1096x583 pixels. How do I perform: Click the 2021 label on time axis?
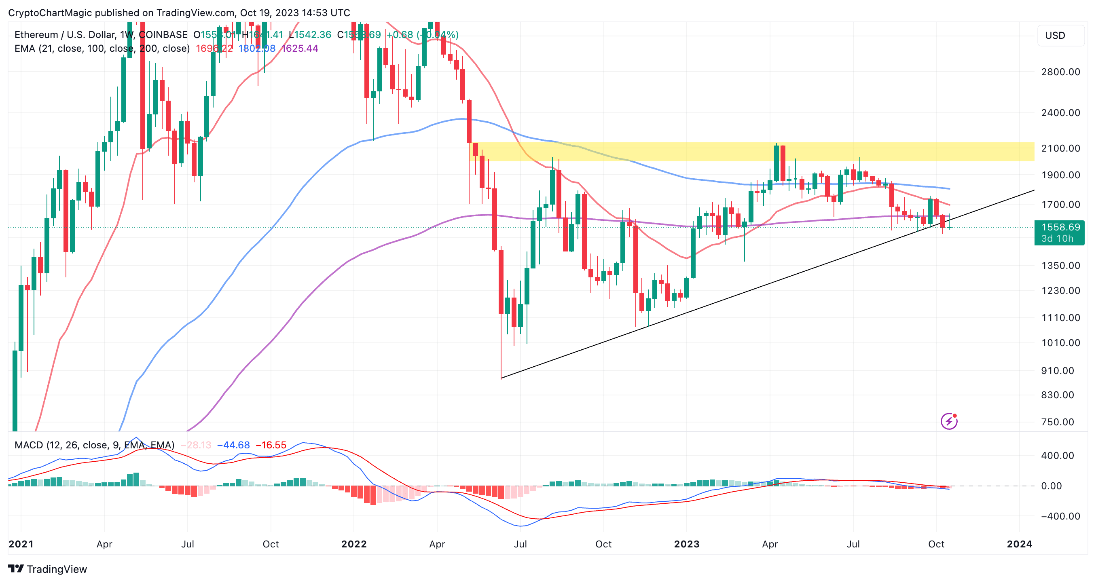click(21, 544)
